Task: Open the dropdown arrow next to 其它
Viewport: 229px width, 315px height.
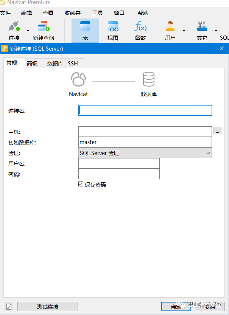Action: point(216,31)
